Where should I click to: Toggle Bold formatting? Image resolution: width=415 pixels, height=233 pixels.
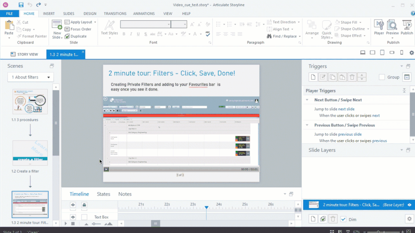[x=124, y=34]
